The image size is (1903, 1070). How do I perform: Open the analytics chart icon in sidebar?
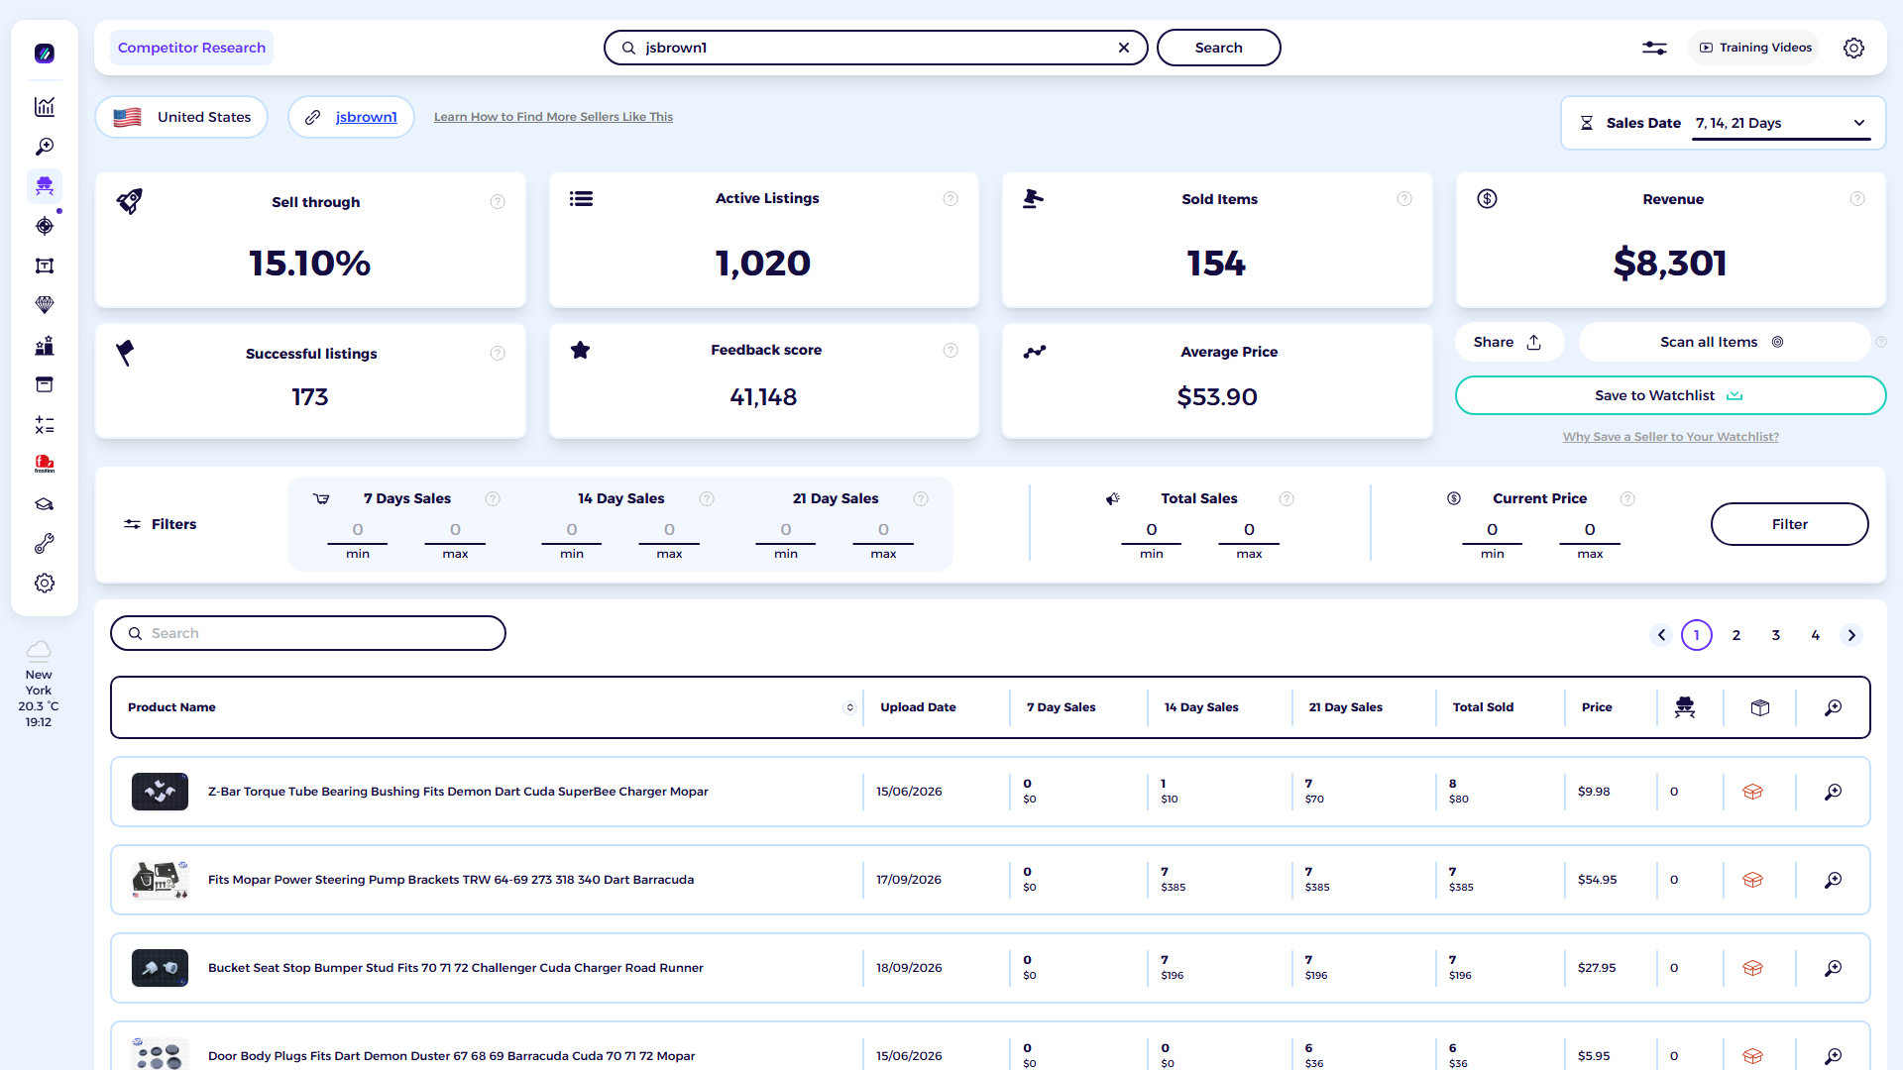45,107
